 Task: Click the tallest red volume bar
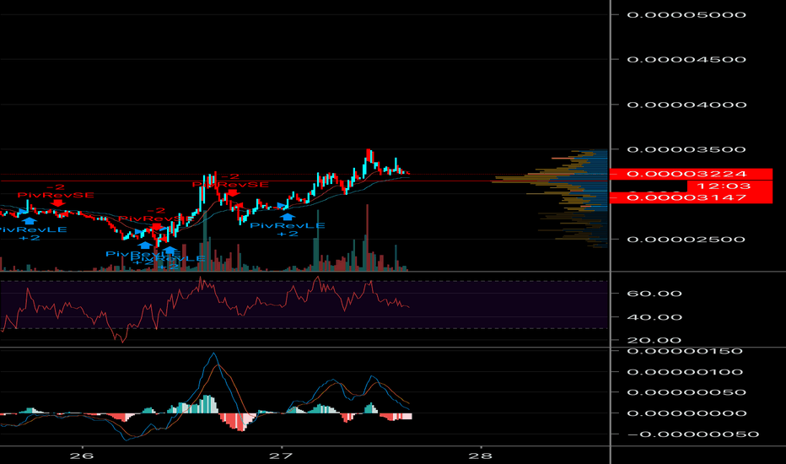[367, 237]
